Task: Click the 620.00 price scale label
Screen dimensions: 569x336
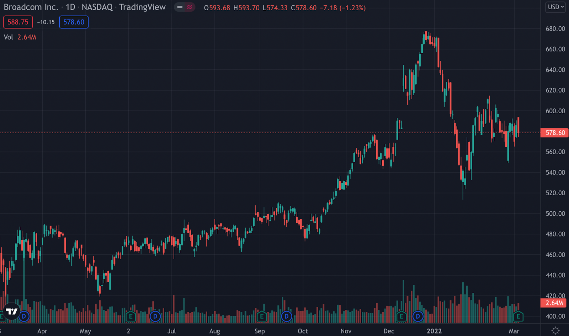Action: pyautogui.click(x=555, y=90)
